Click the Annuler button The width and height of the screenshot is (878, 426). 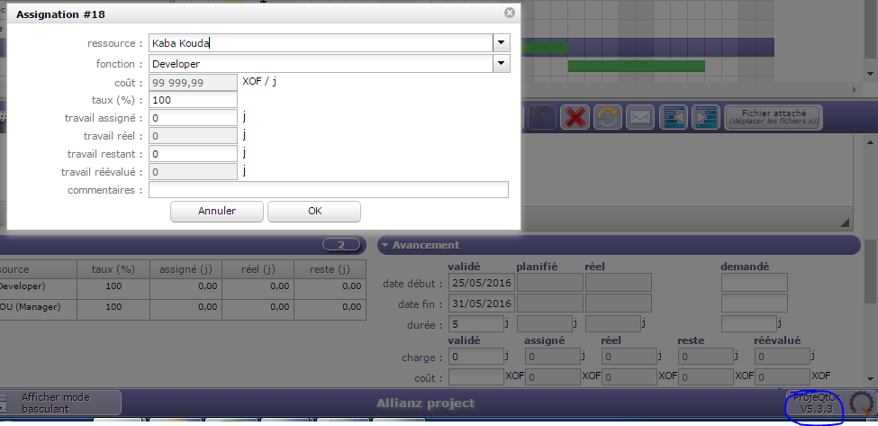click(x=217, y=211)
